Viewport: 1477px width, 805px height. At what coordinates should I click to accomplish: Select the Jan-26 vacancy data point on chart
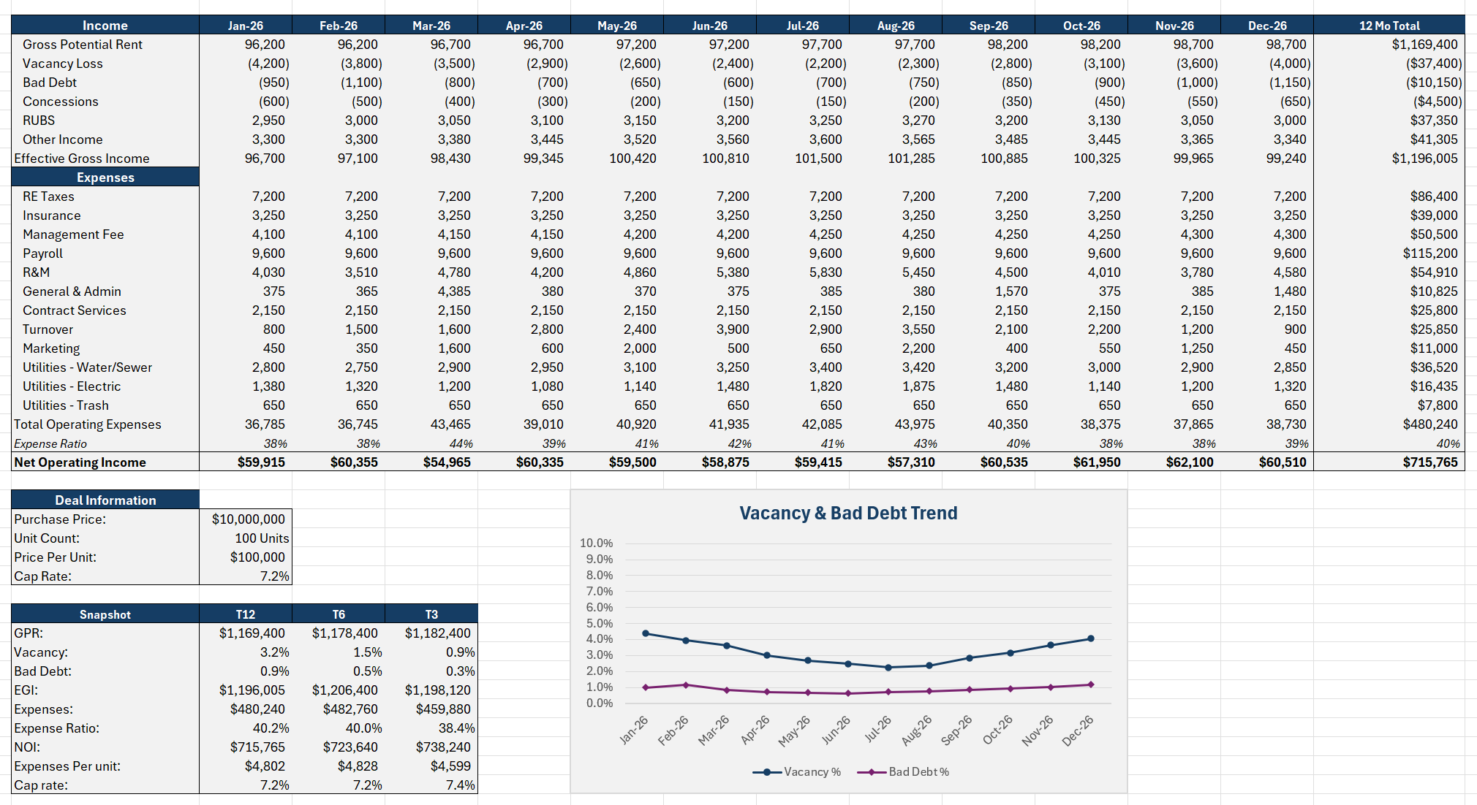(x=646, y=633)
